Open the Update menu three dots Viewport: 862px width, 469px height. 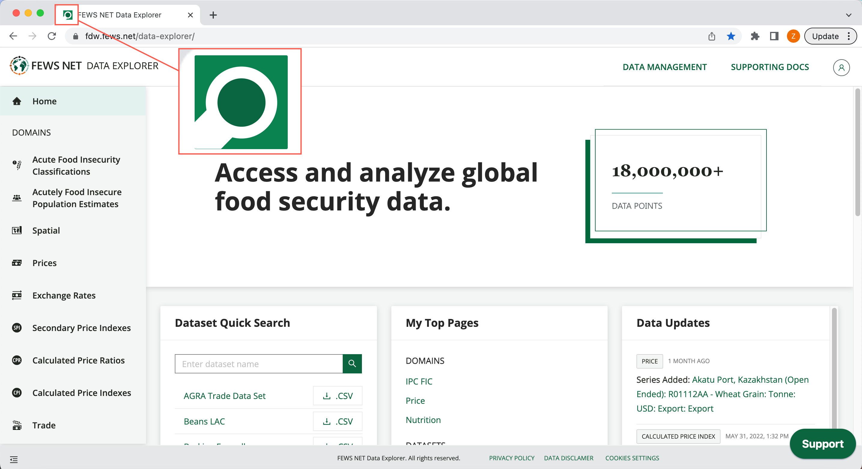pos(849,36)
